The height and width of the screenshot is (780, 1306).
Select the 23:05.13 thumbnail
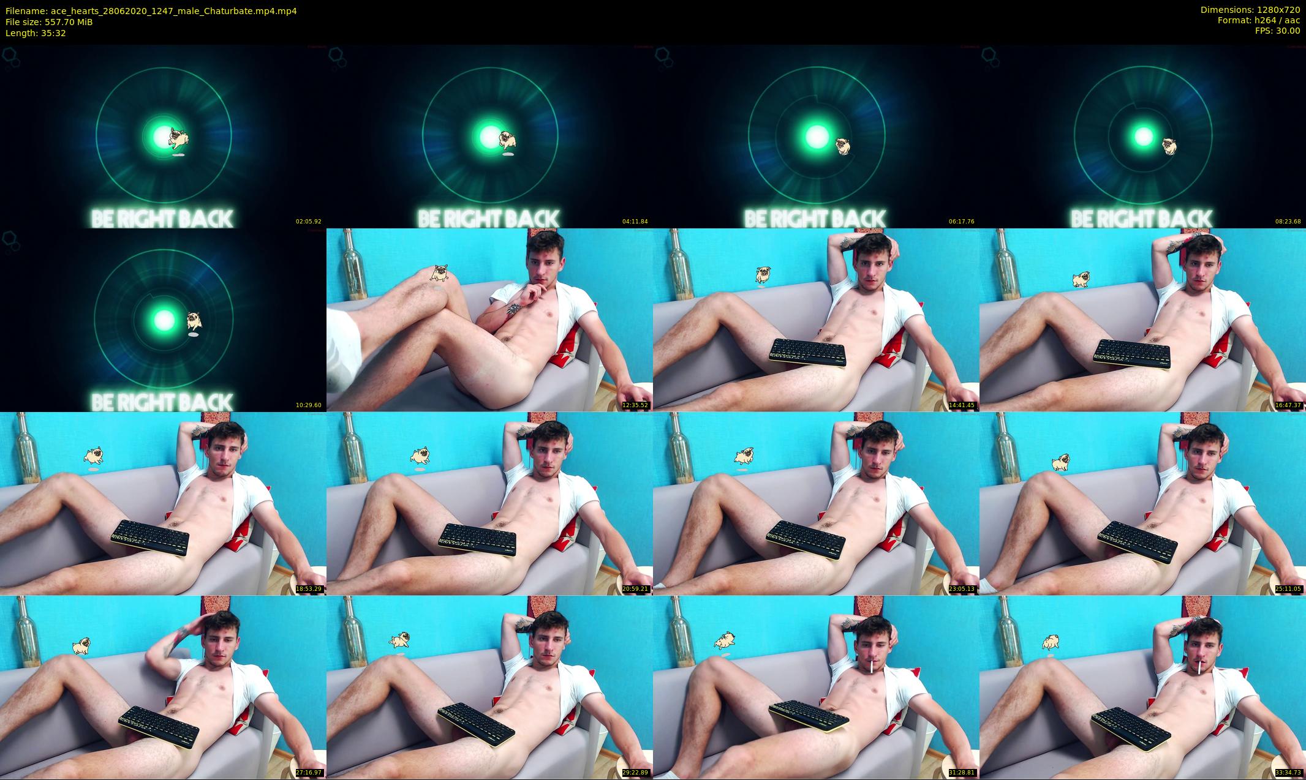pos(816,503)
